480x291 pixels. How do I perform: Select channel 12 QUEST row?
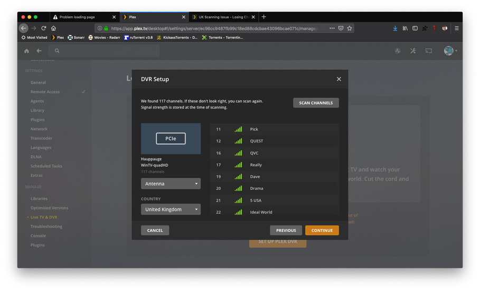[274, 141]
